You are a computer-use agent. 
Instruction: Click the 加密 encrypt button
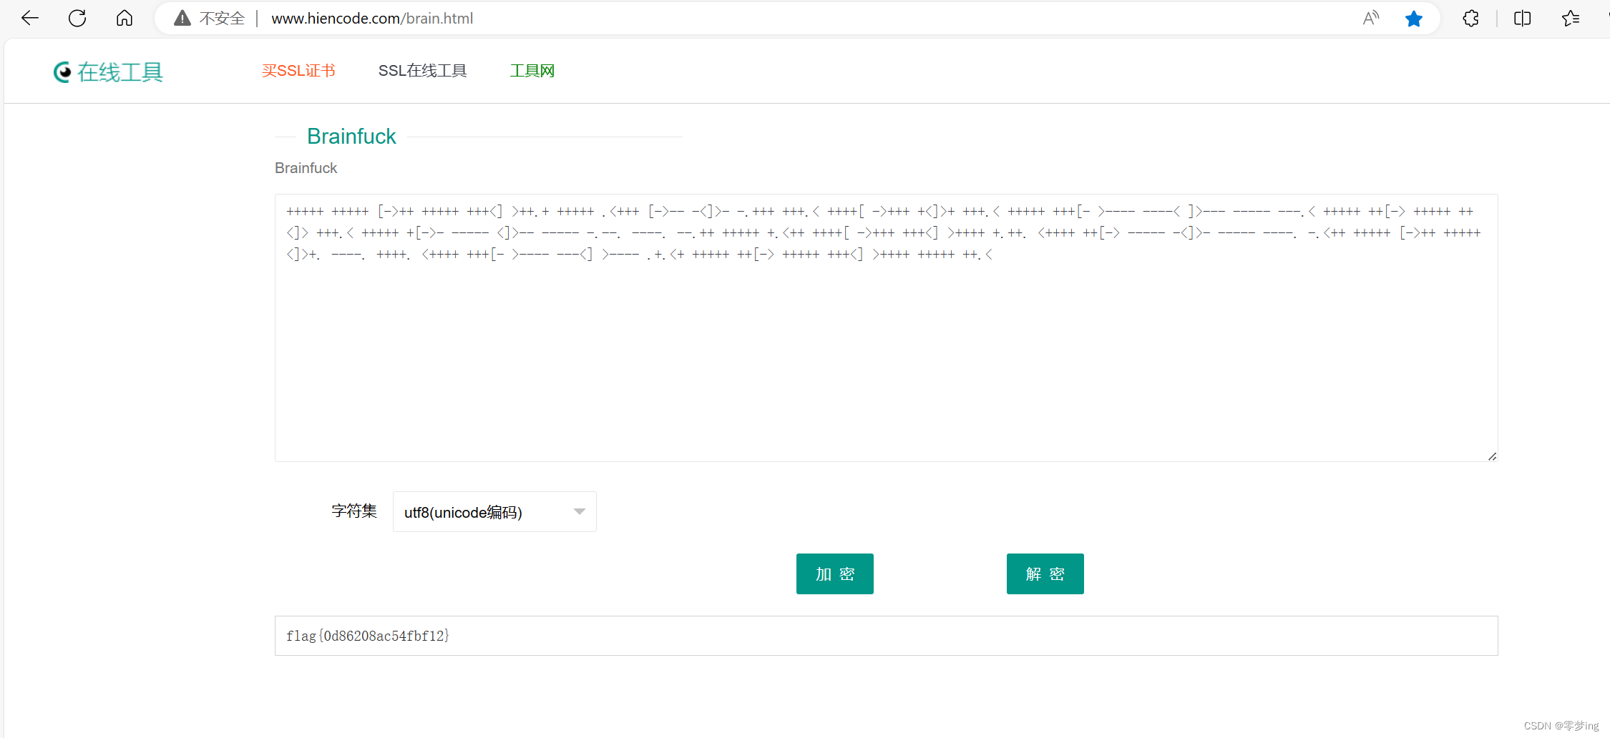pos(834,574)
